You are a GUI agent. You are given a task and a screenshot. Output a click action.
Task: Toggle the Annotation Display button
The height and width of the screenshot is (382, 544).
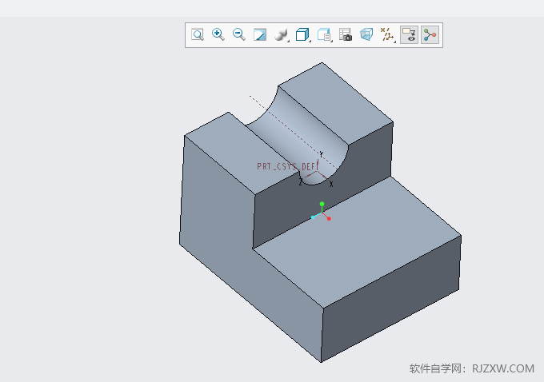tap(410, 34)
